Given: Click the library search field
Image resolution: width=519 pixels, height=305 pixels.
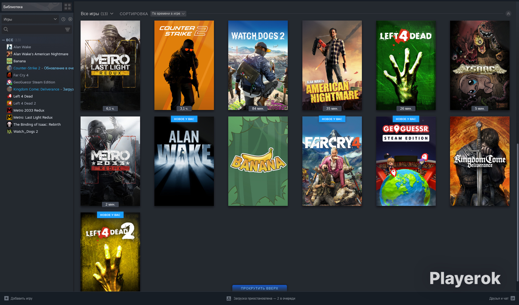Looking at the screenshot, I should pos(37,29).
